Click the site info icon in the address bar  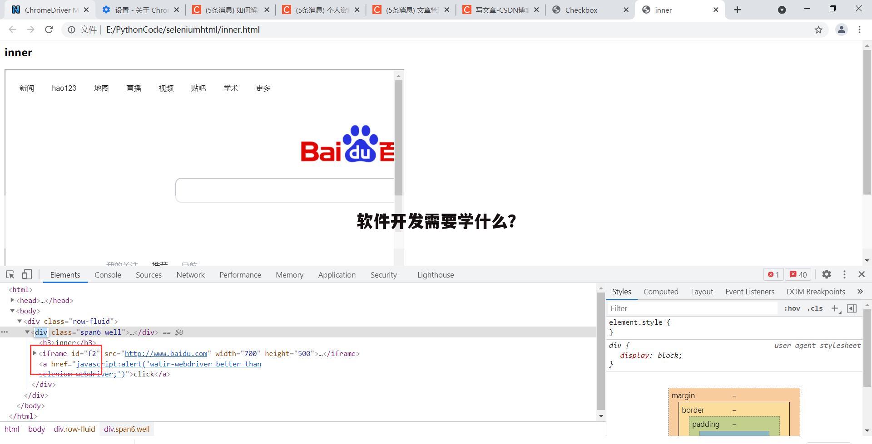(71, 29)
